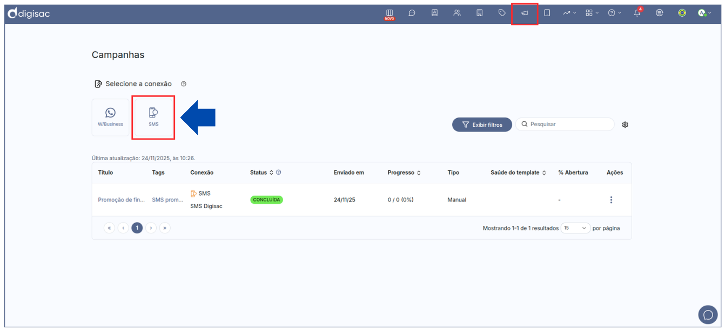Expand the help question-mark dropdown
The image size is (725, 331).
[x=614, y=13]
